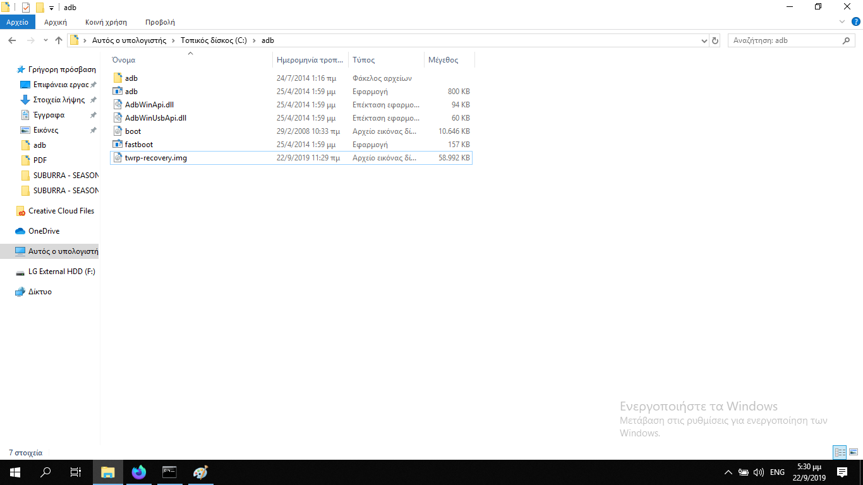This screenshot has height=485, width=863.
Task: Expand the ribbon with the chevron
Action: click(841, 22)
